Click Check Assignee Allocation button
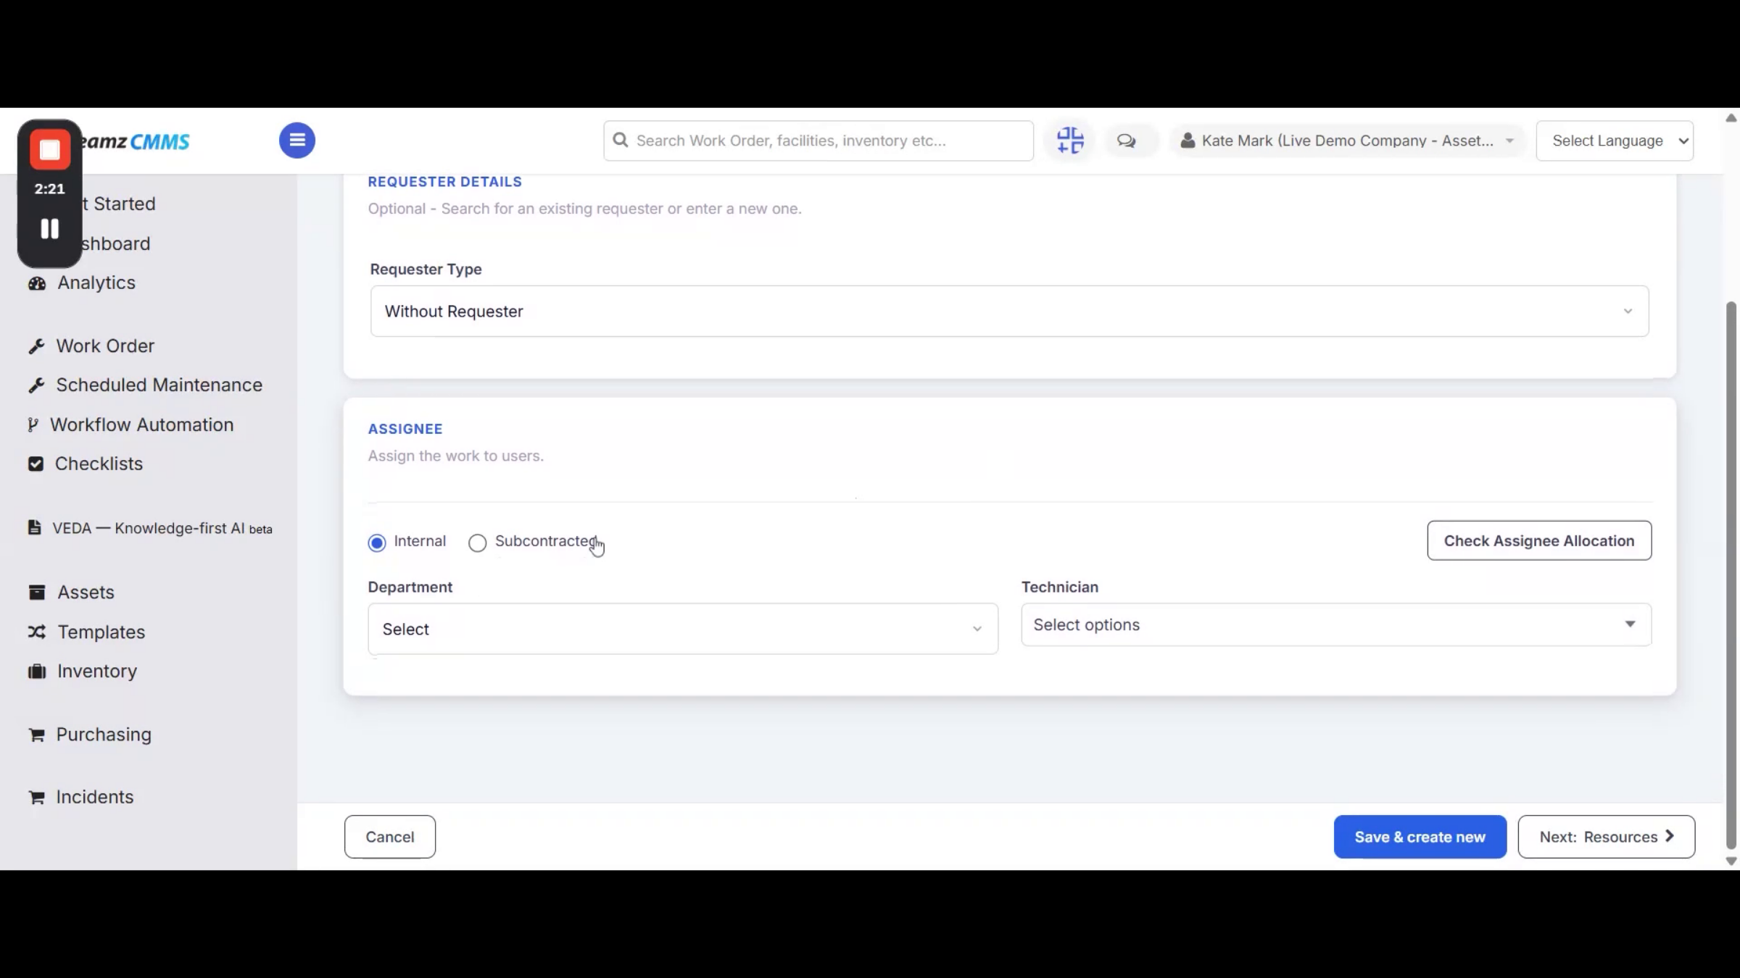The image size is (1740, 978). pos(1539,540)
